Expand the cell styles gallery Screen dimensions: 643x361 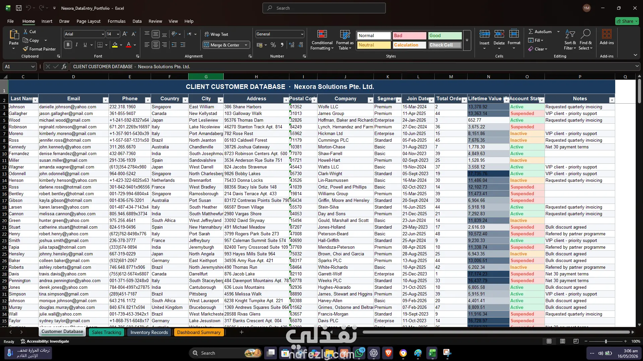(467, 40)
